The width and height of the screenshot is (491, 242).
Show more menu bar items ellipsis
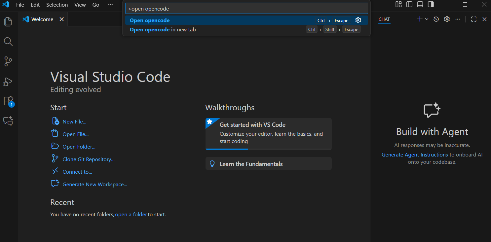(110, 5)
